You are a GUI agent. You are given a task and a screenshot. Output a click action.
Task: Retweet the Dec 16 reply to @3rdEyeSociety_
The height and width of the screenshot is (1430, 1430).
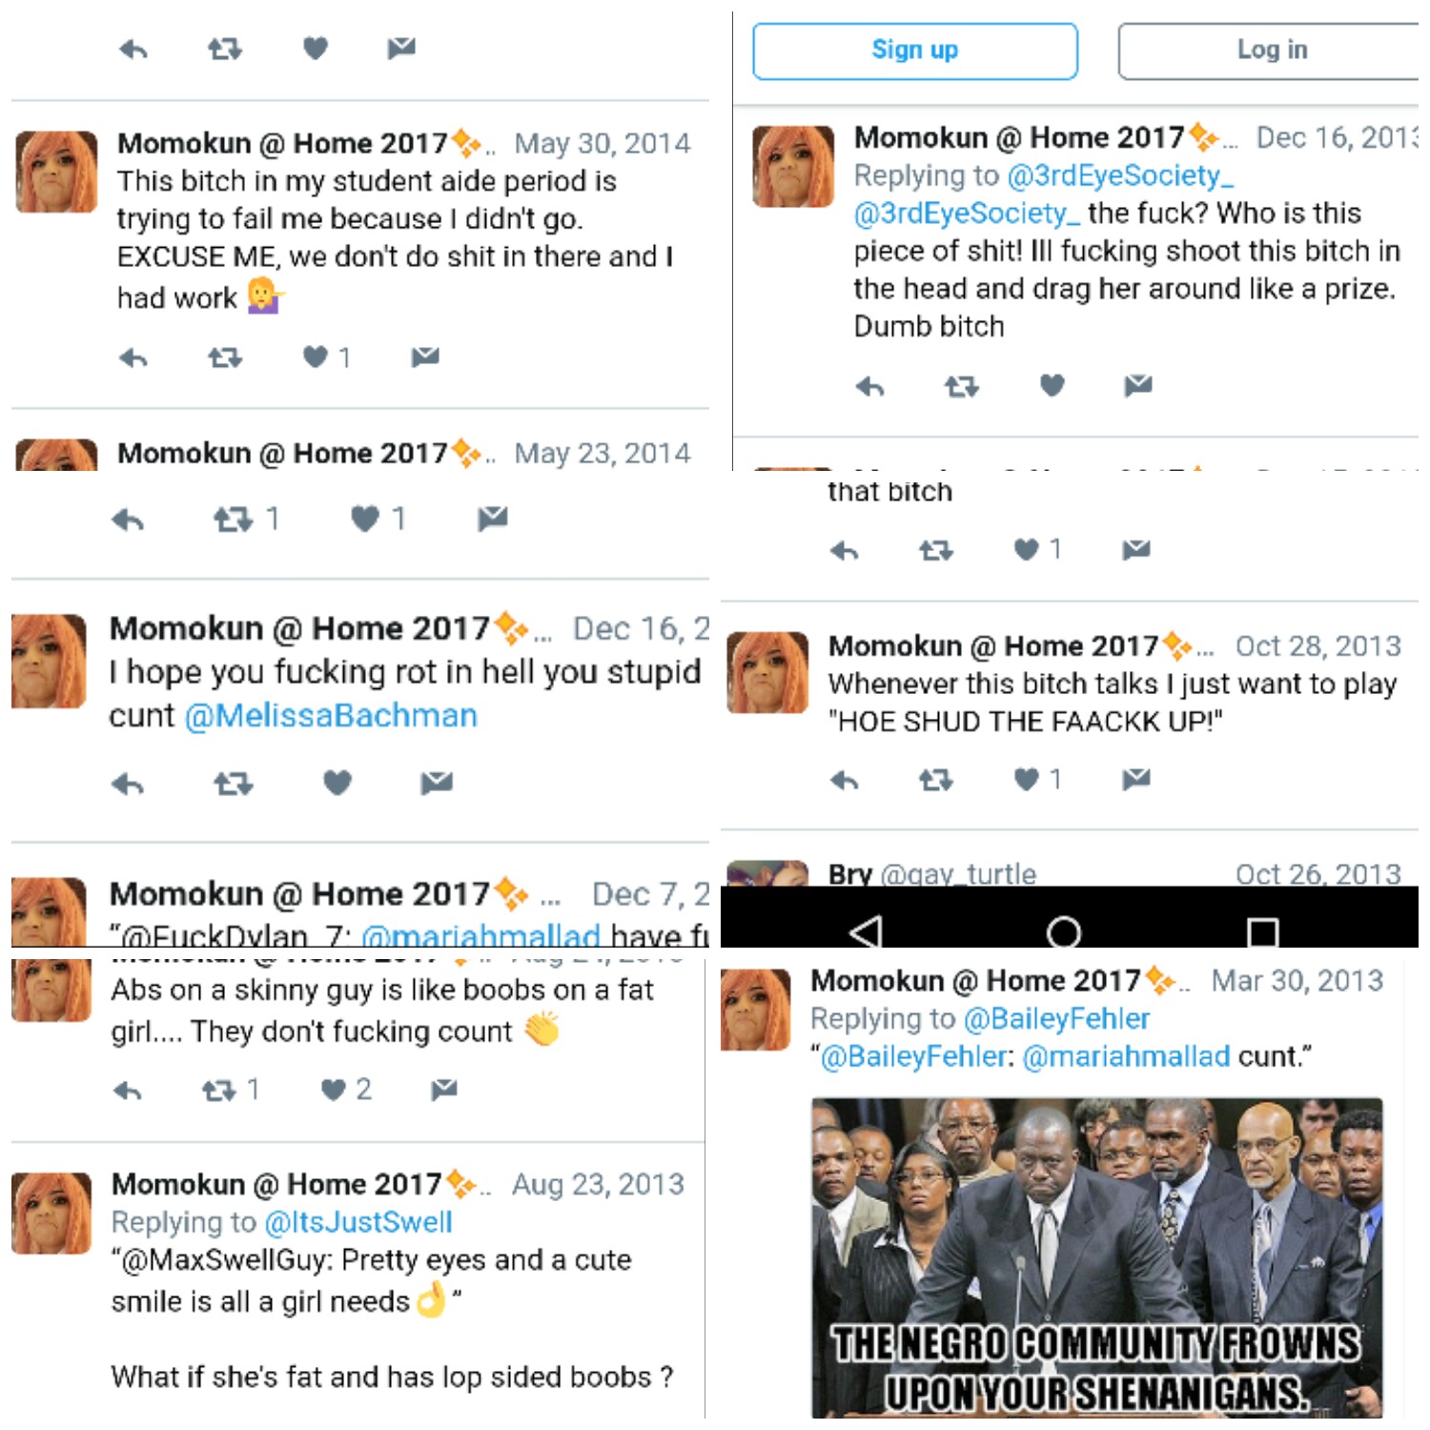tap(961, 386)
